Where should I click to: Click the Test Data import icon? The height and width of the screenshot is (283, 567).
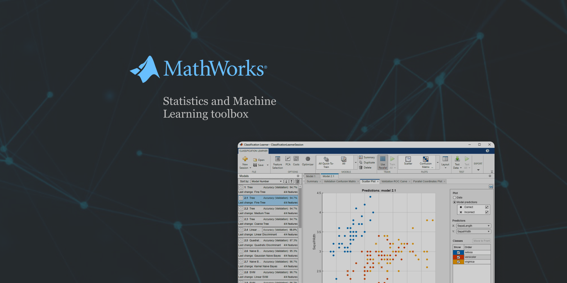[457, 159]
